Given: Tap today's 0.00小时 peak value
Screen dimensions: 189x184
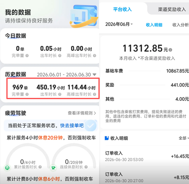Looking at the screenshot, I should (81, 49).
